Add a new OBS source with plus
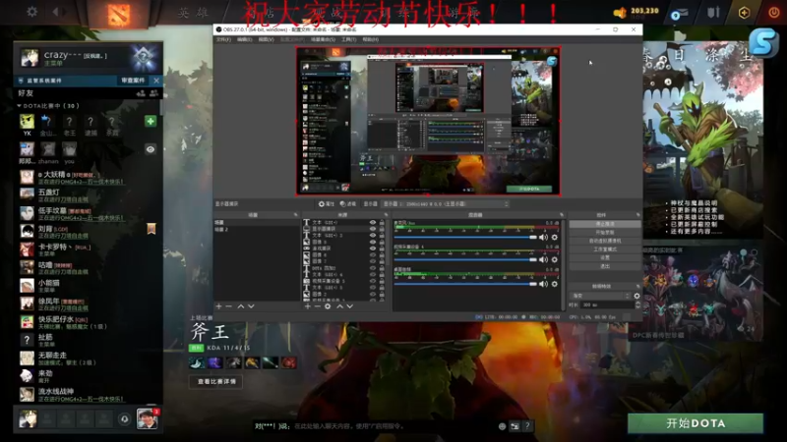 tap(307, 306)
